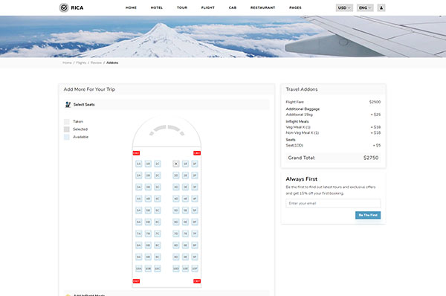This screenshot has height=296, width=446.
Task: Select seat 1C
Action: coord(158,164)
